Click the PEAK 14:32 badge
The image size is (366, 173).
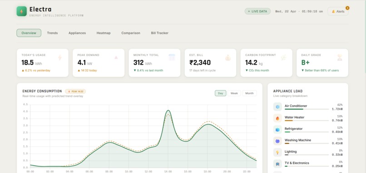pos(75,91)
